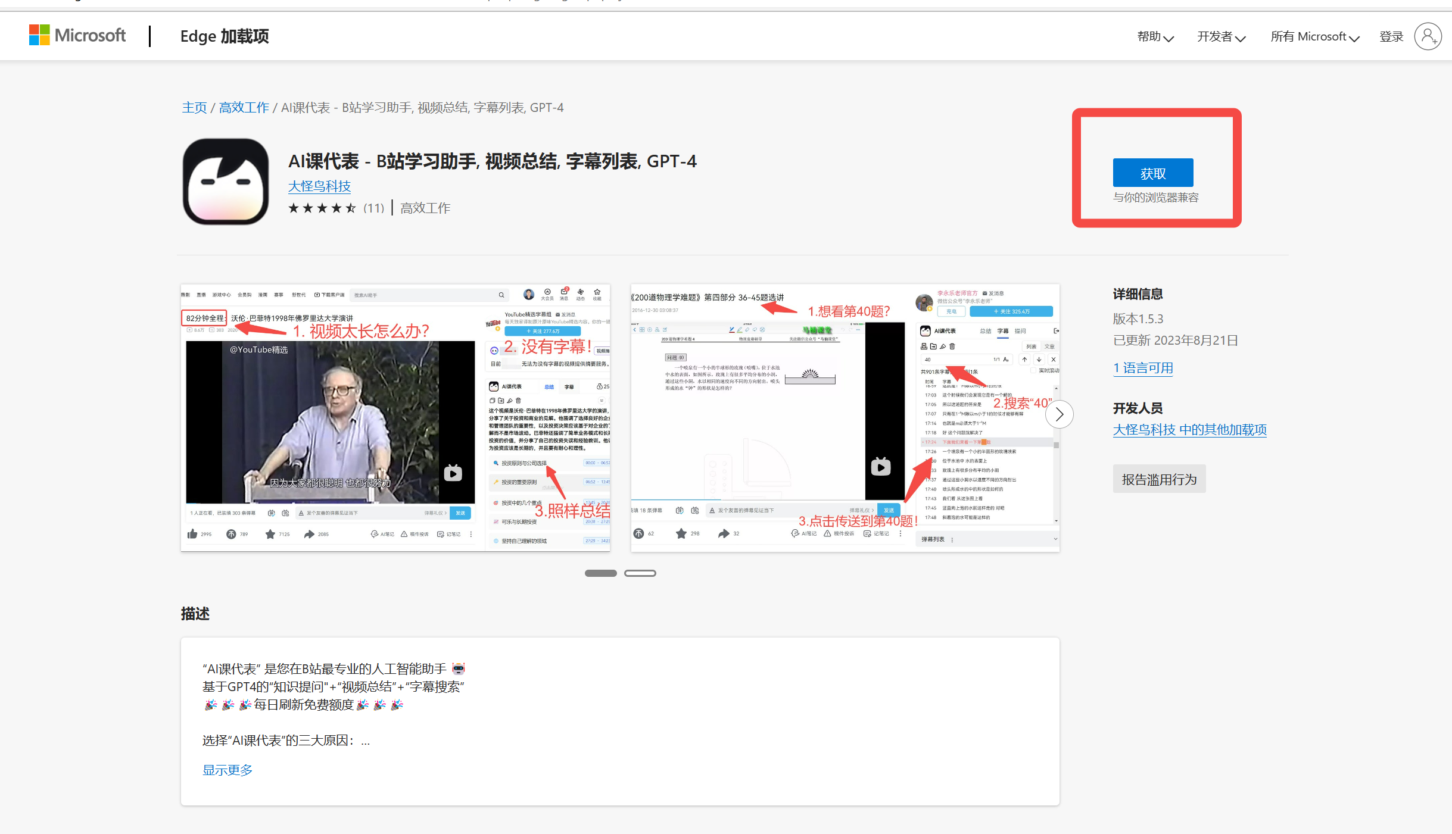Open the second screenshot about 第40题
The image size is (1452, 834).
coord(845,417)
